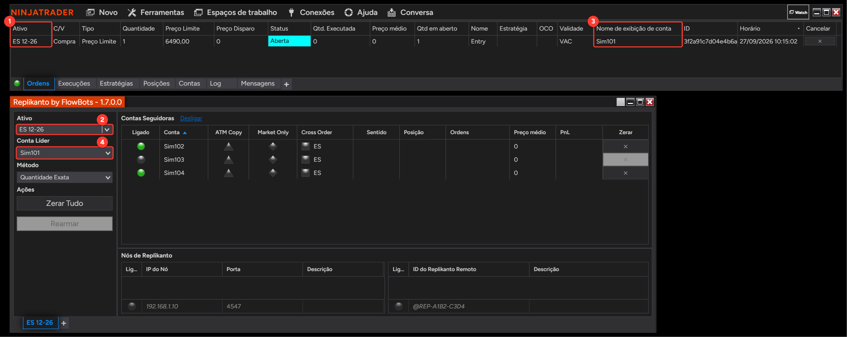847x337 pixels.
Task: Toggle ATM Copy triangle for Sim103
Action: pyautogui.click(x=228, y=160)
